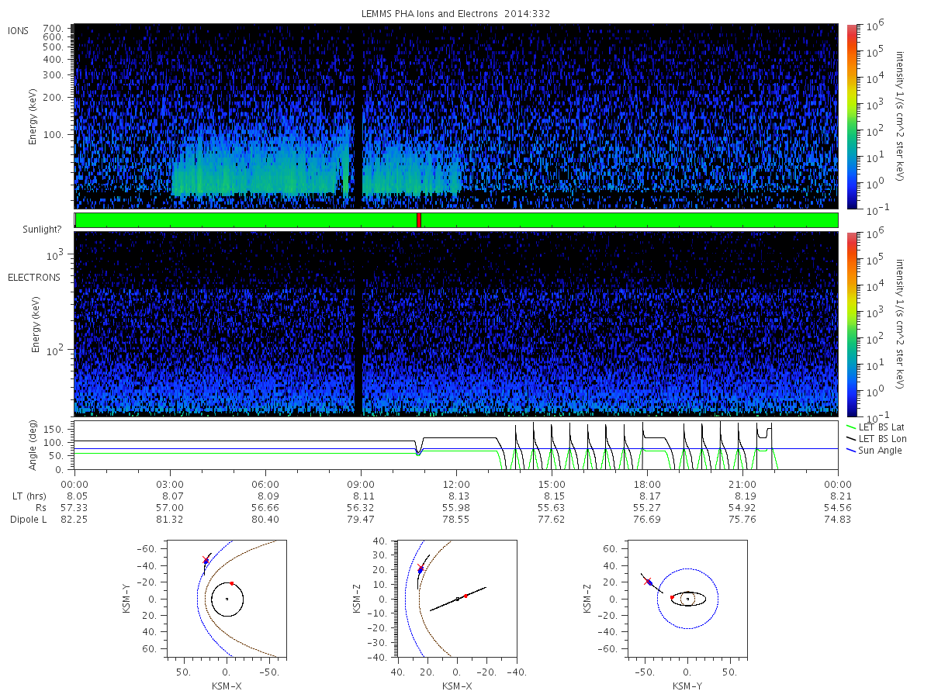Click the black LET BS Lon legend line

point(851,439)
